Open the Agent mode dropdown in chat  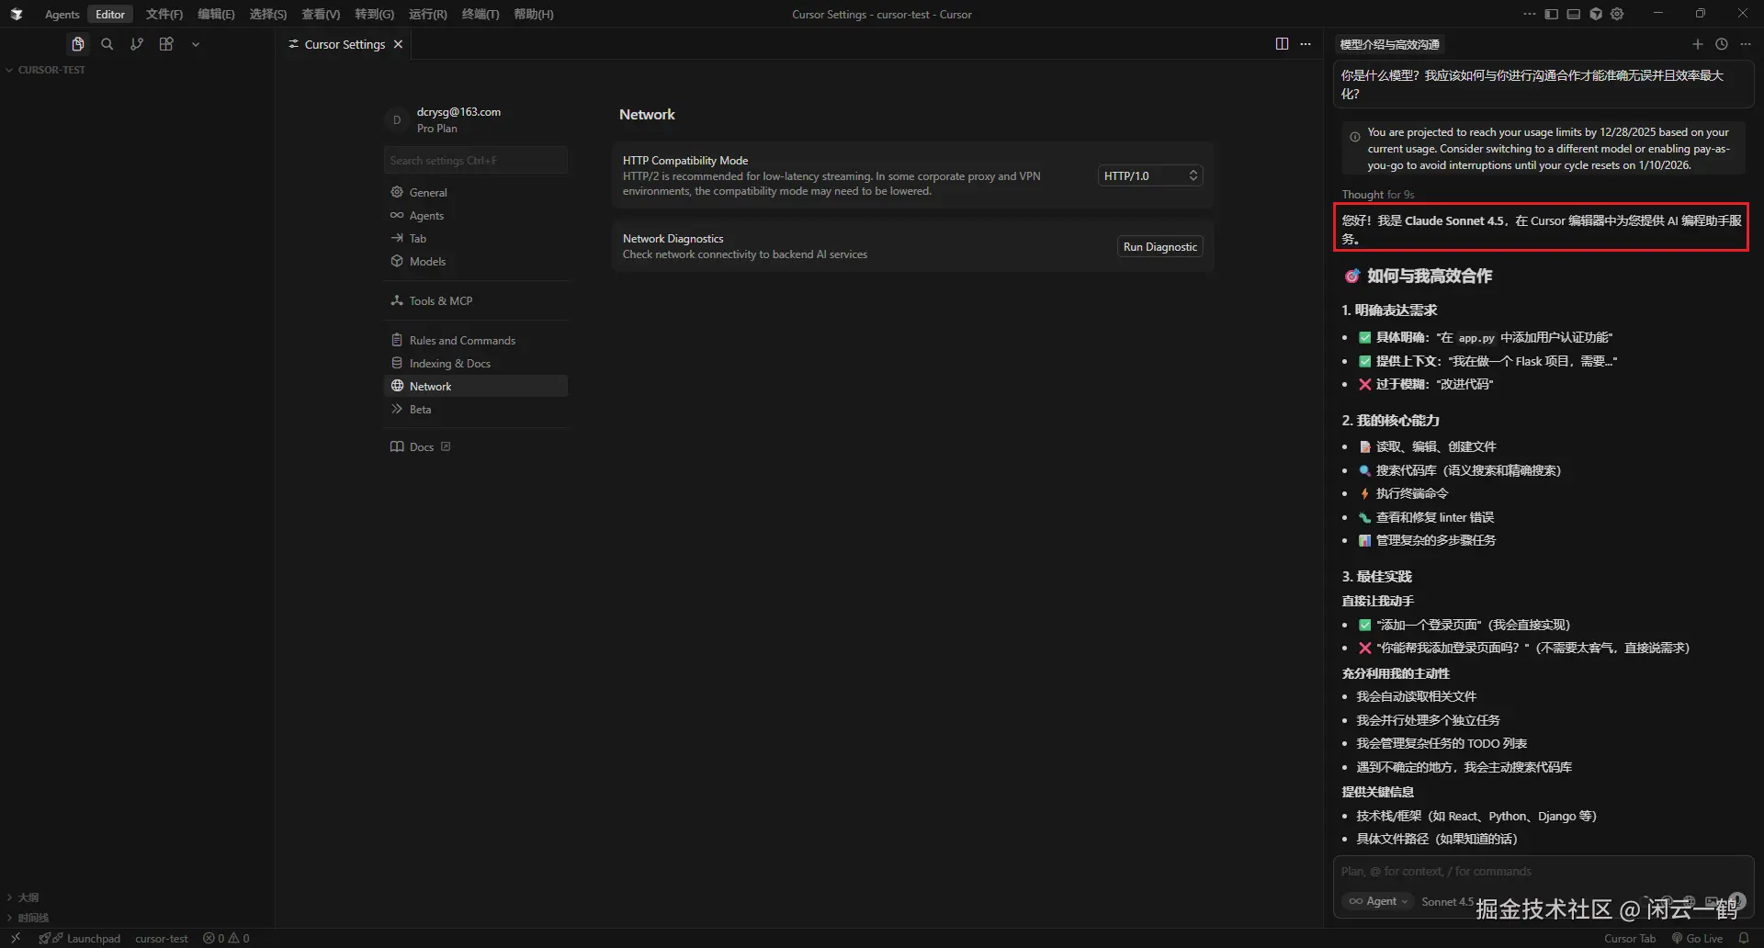tap(1377, 901)
